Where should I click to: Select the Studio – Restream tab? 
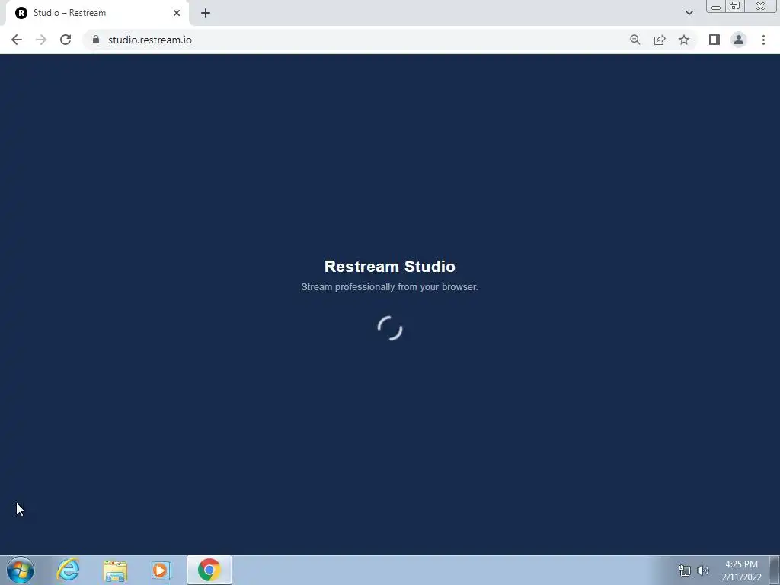pyautogui.click(x=97, y=13)
